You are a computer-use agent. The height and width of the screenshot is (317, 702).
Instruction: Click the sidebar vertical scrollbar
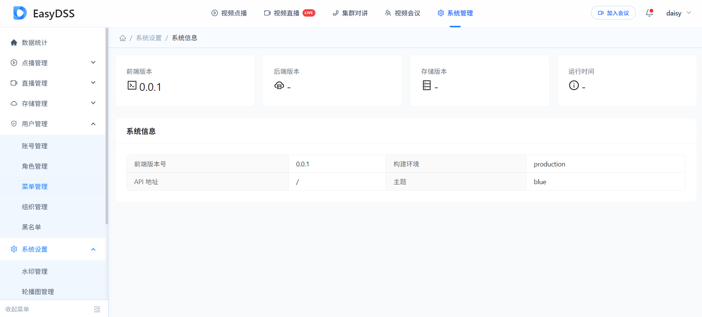(107, 125)
